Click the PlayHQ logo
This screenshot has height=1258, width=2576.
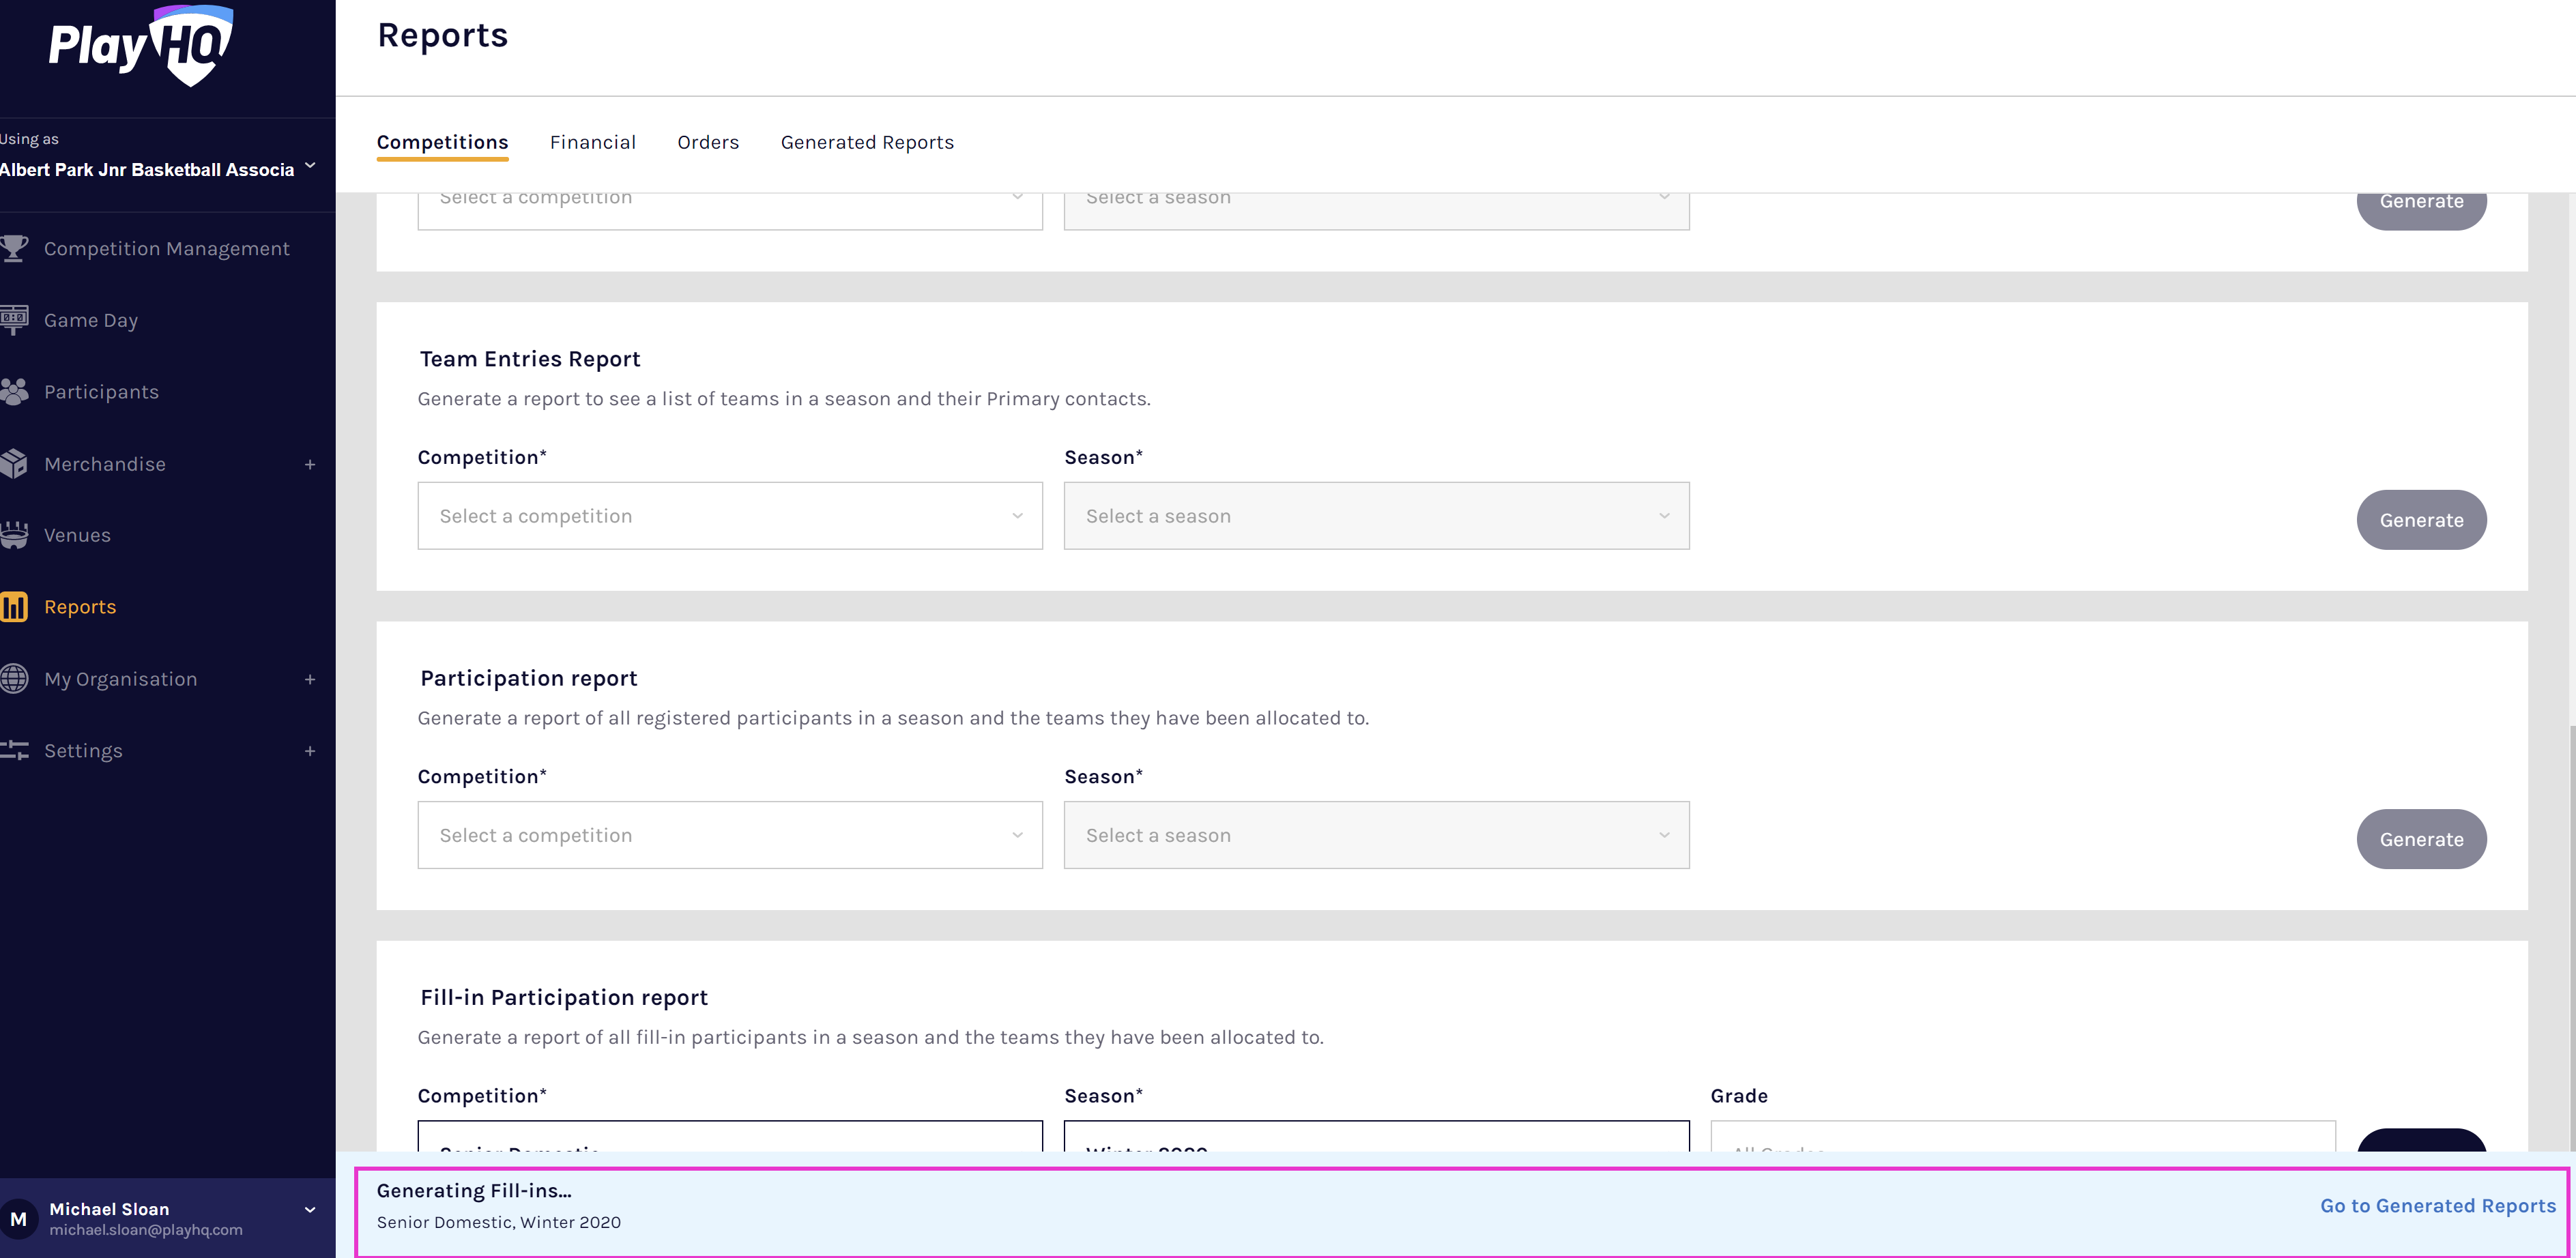(x=141, y=45)
